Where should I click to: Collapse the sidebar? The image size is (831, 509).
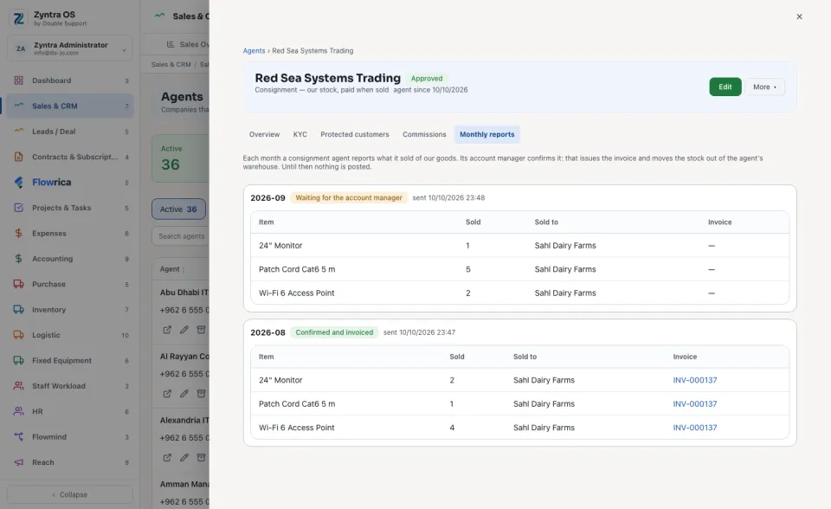69,494
